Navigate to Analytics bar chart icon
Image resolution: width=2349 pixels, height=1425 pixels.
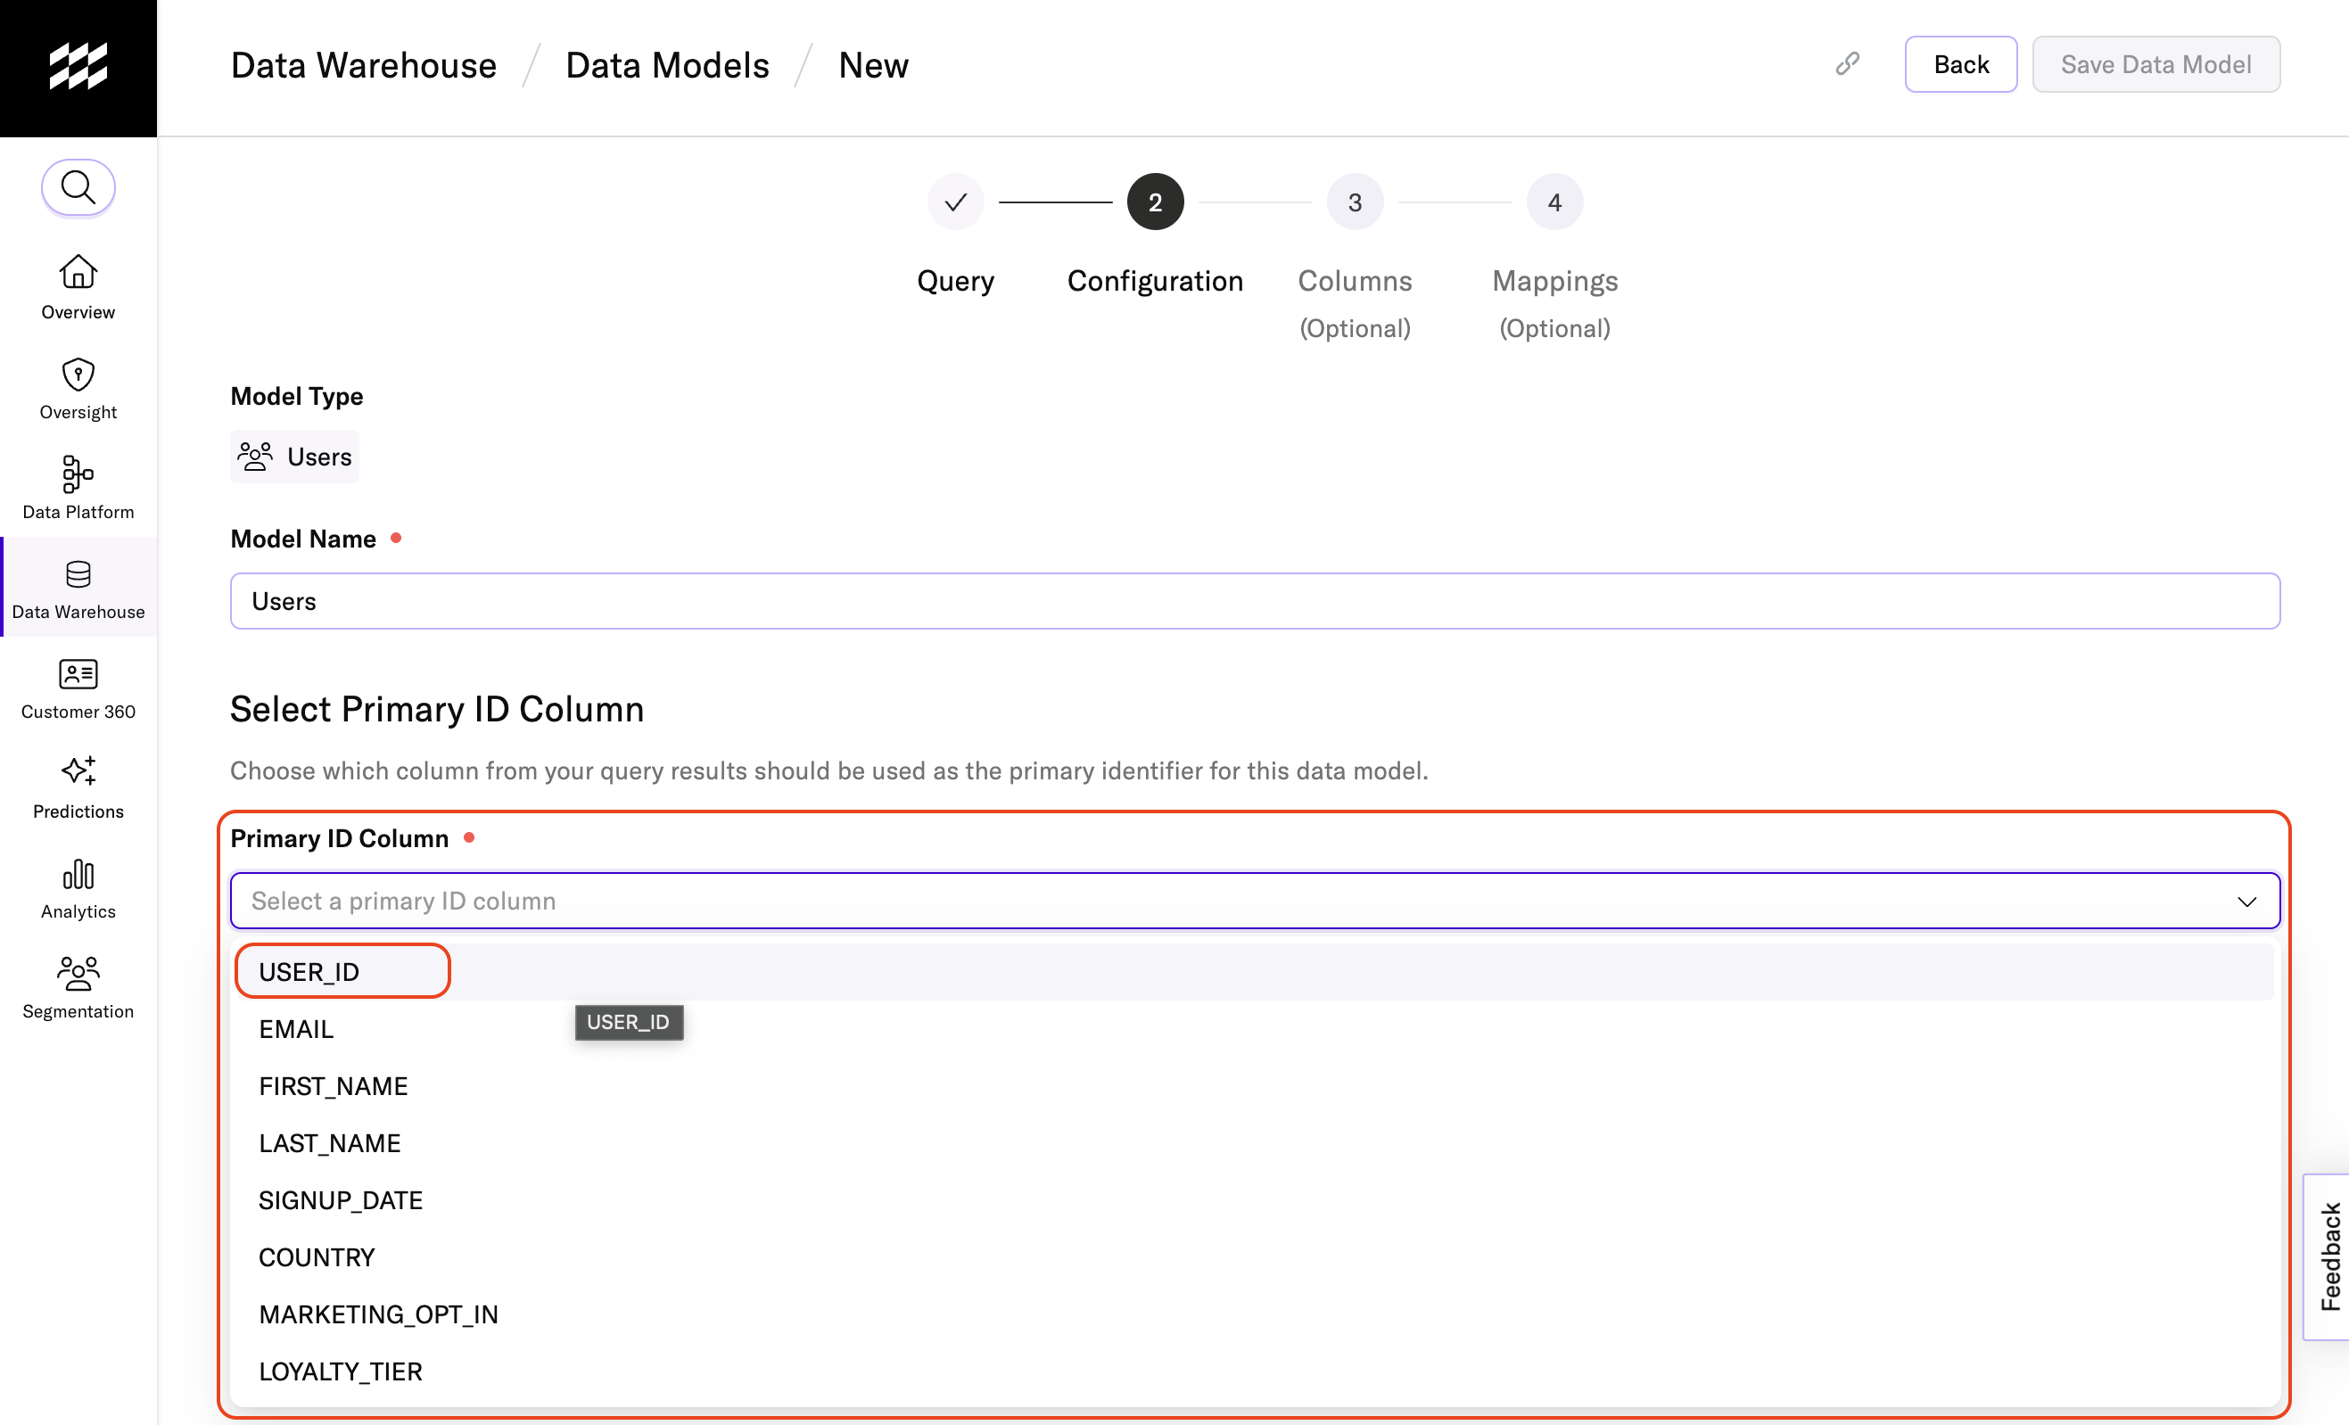78,874
